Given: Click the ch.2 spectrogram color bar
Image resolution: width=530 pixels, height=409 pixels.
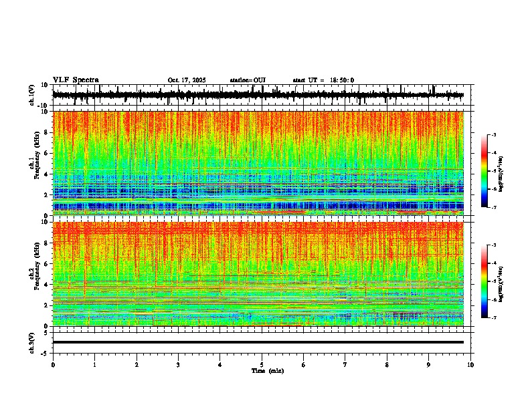Looking at the screenshot, I should click(x=484, y=281).
